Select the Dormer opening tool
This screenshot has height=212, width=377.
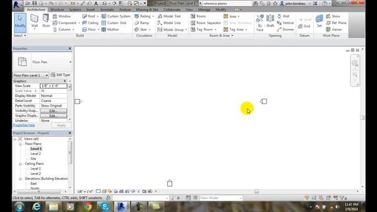[x=285, y=29]
